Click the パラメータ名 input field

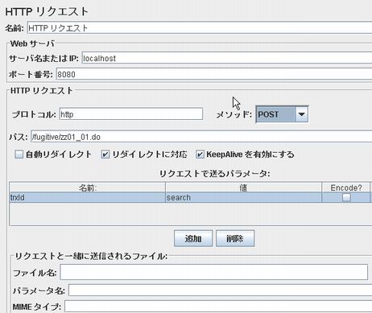(x=220, y=290)
